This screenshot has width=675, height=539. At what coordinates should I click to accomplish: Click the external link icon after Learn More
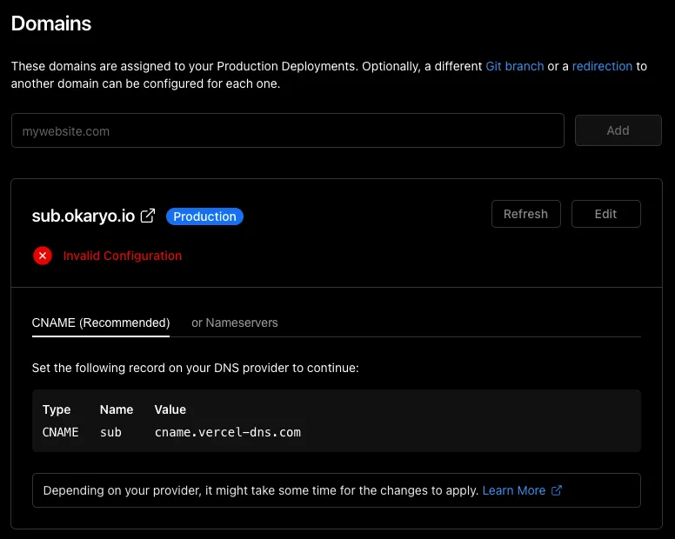tap(557, 490)
